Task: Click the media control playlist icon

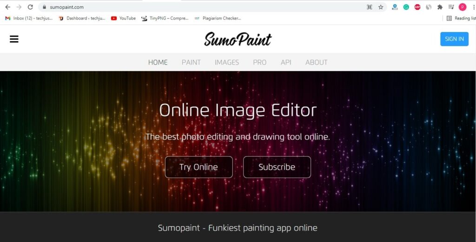Action: point(451,7)
